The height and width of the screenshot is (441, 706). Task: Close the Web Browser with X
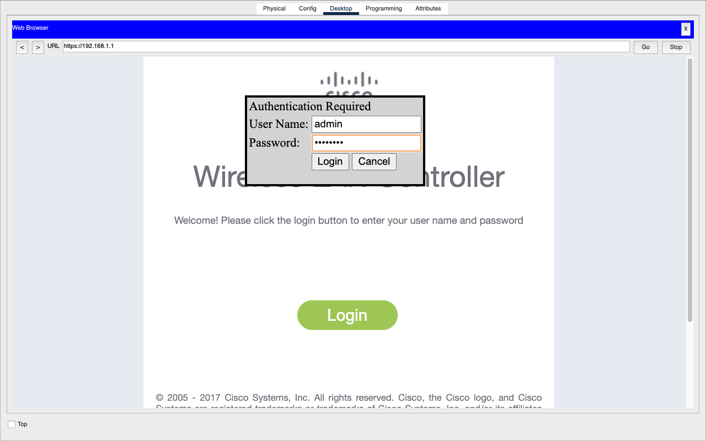[x=686, y=29]
